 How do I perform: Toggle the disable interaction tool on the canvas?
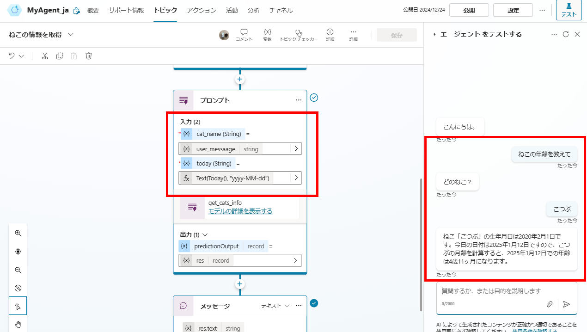[18, 288]
